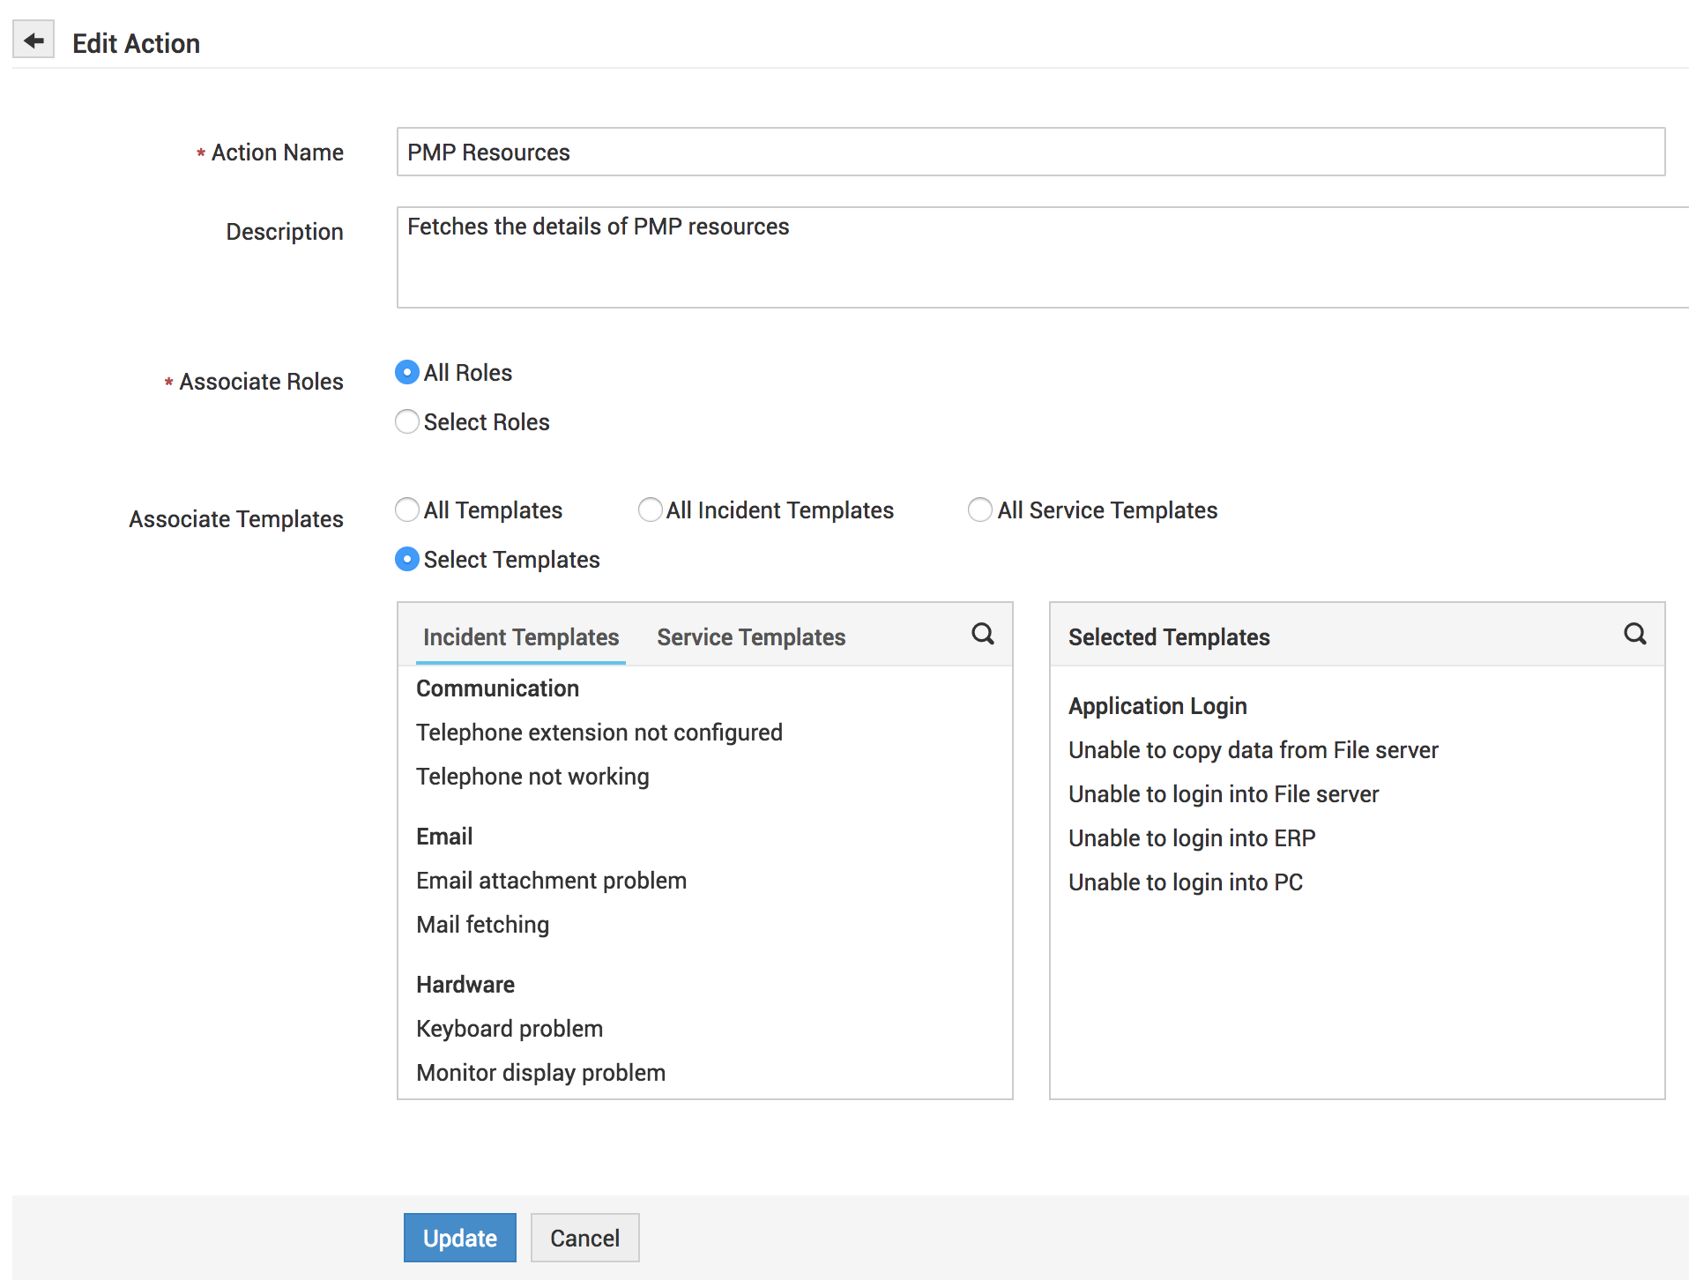This screenshot has height=1280, width=1689.
Task: Select the All Roles radio button
Action: [406, 373]
